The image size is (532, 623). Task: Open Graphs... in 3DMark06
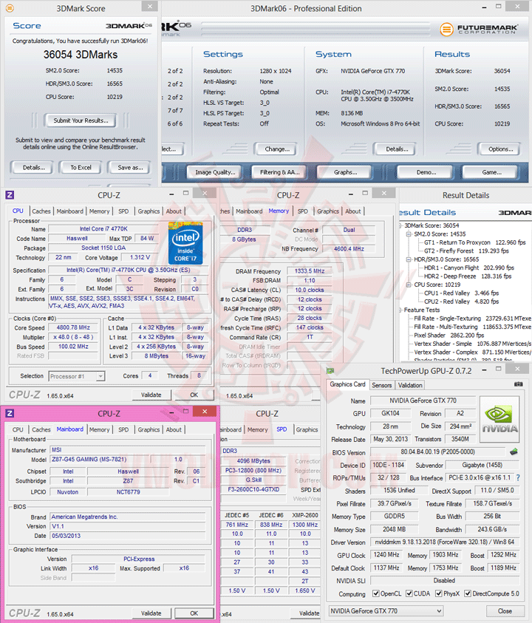pyautogui.click(x=345, y=172)
